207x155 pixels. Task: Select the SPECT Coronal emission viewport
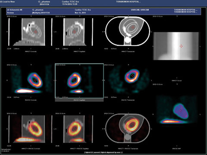point(31,81)
